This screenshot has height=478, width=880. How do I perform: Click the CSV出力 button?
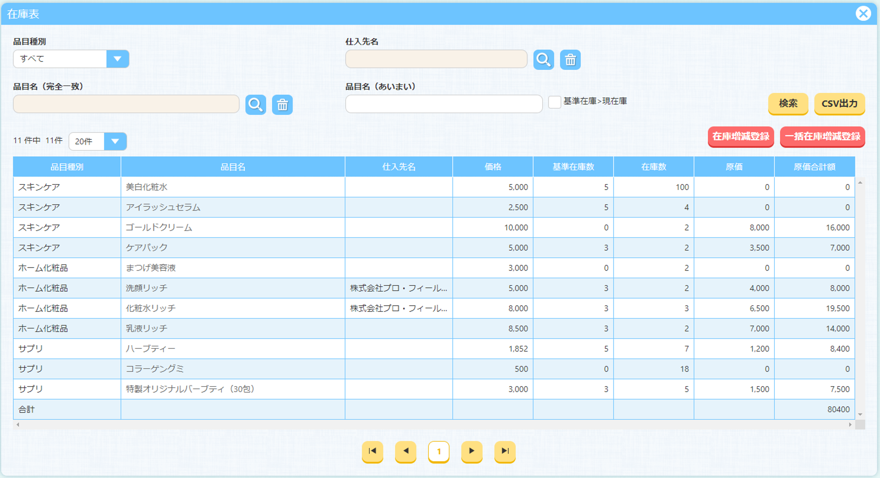[839, 103]
